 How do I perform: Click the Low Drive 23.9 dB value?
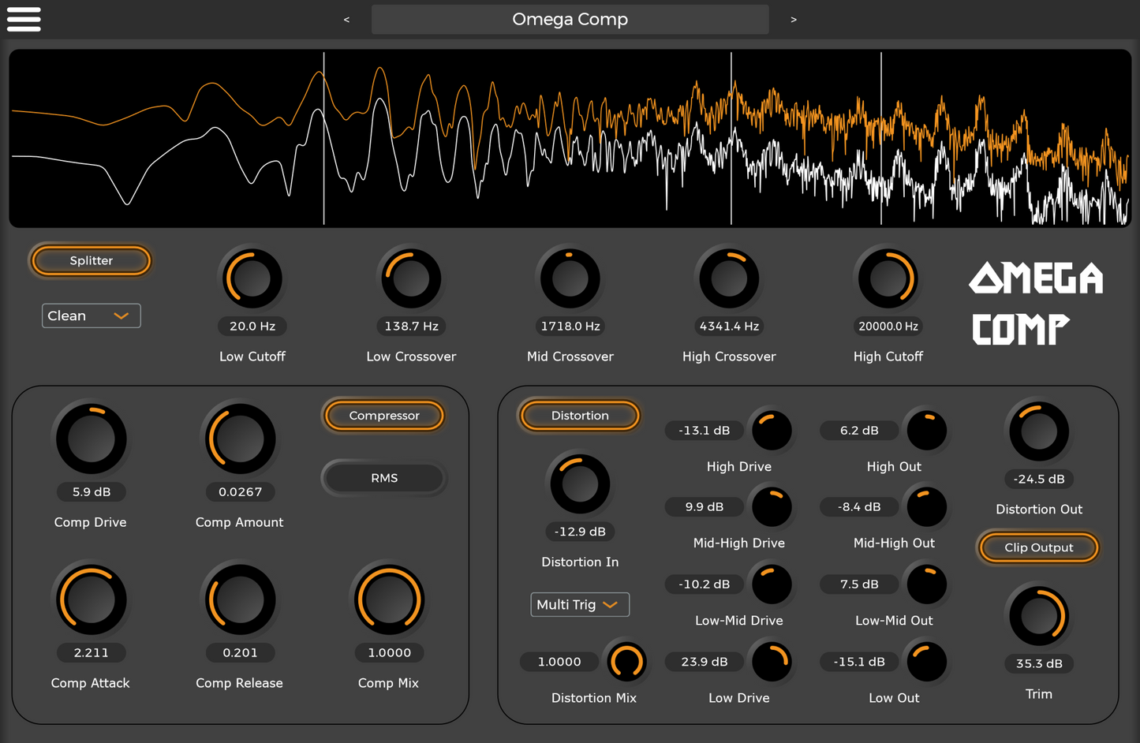pyautogui.click(x=704, y=662)
